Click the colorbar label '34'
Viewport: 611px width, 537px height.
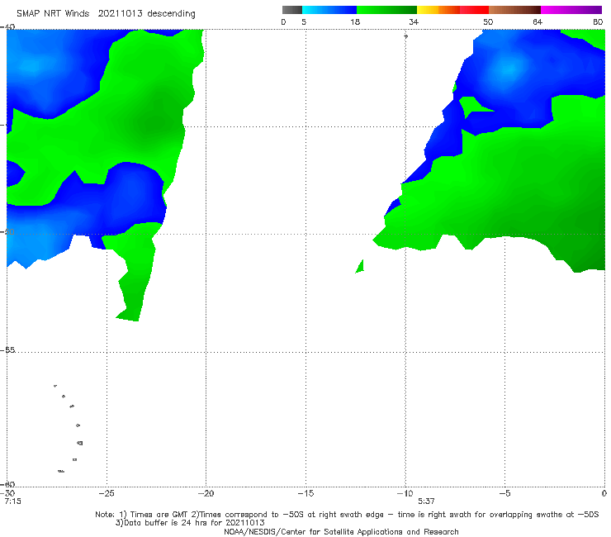click(414, 21)
